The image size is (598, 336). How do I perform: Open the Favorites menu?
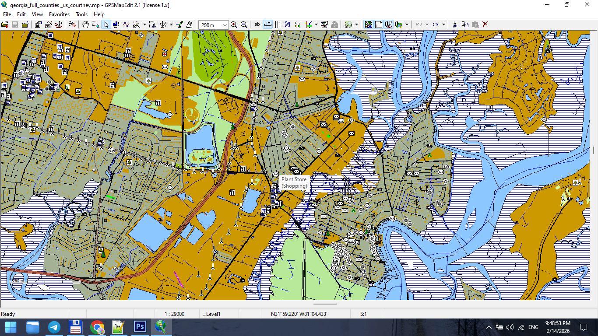59,14
